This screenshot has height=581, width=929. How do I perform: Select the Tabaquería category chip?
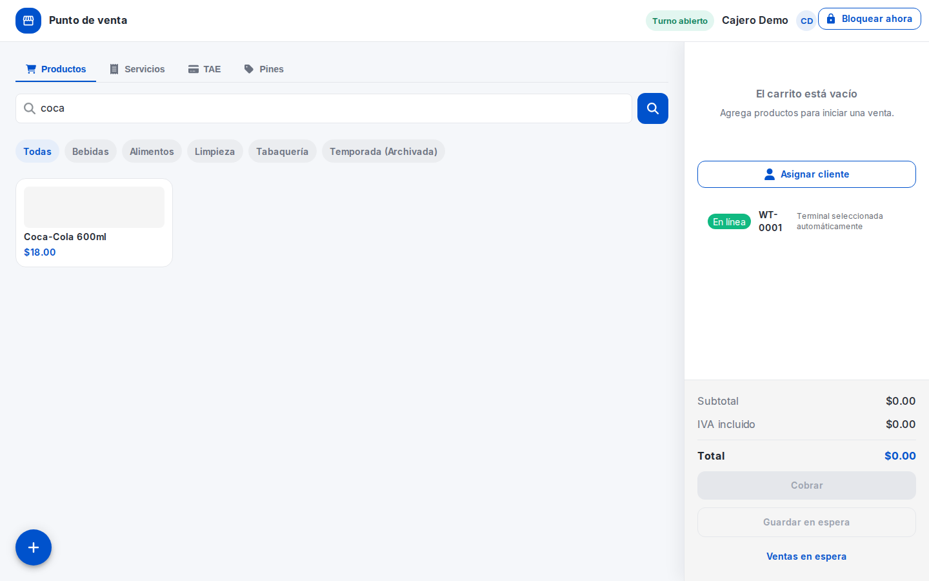(282, 151)
